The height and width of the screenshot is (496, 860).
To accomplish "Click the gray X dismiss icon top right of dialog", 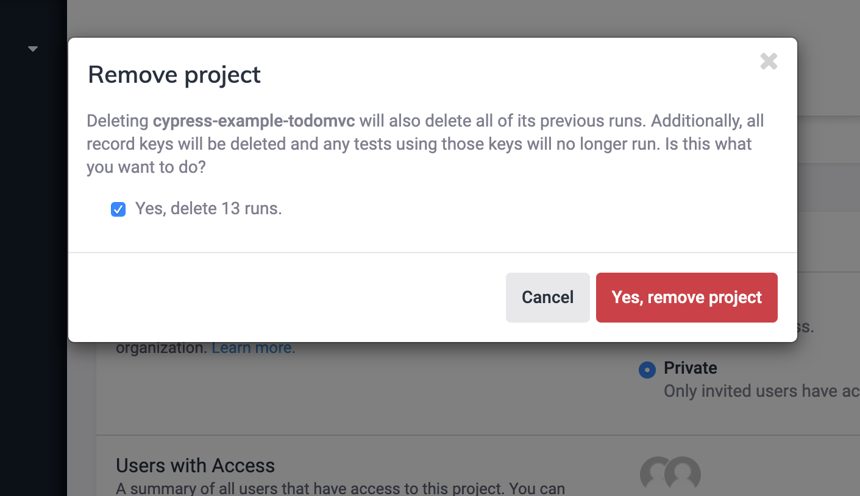I will 769,61.
